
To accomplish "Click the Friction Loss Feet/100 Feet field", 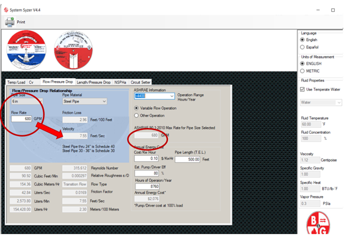I will [x=75, y=119].
